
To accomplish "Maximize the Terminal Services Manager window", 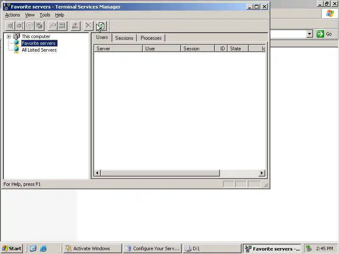I will pyautogui.click(x=257, y=7).
